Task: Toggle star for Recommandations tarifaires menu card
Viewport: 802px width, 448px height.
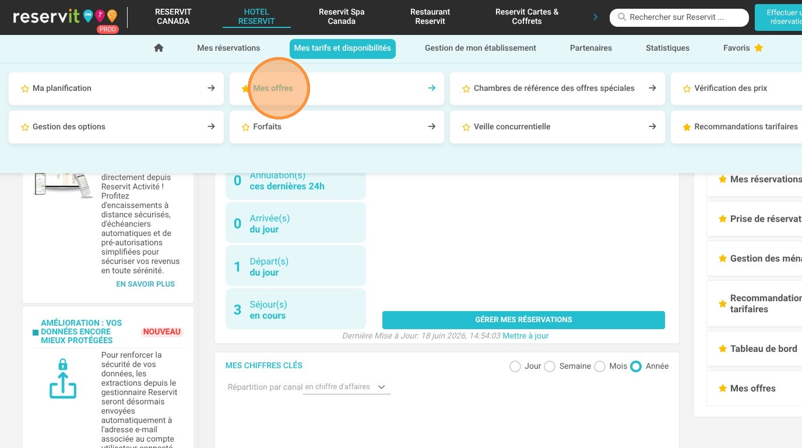Action: click(x=687, y=127)
